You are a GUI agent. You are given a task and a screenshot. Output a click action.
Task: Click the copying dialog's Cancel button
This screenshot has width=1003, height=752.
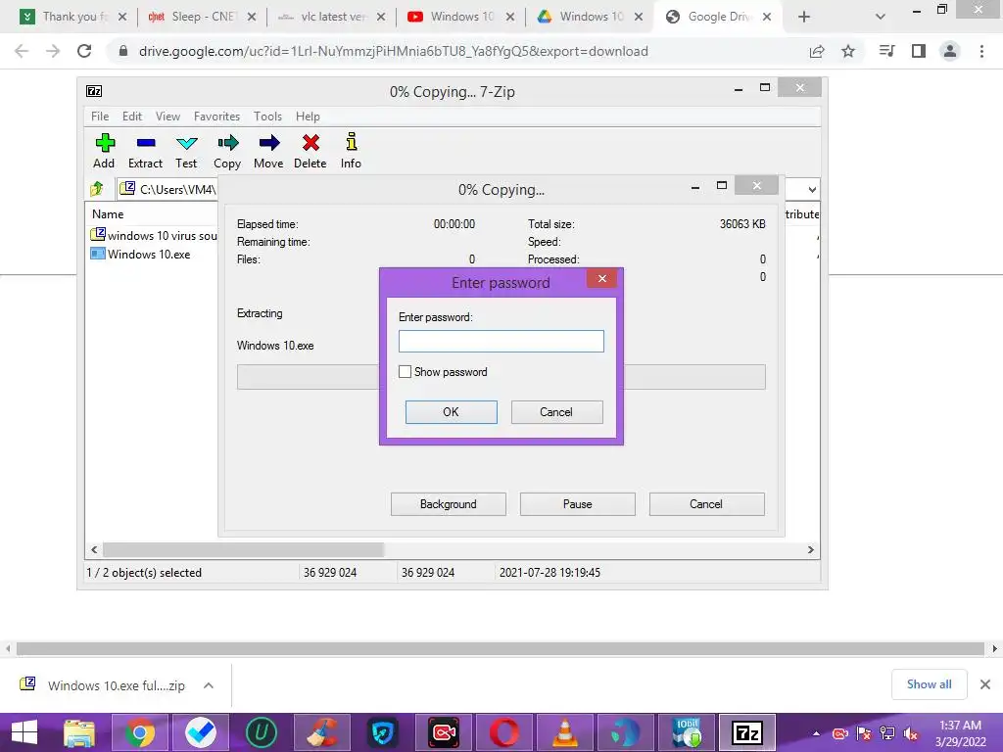pos(706,504)
